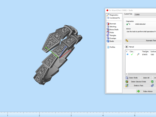Click the shell list left scroll arrow

click(126, 74)
